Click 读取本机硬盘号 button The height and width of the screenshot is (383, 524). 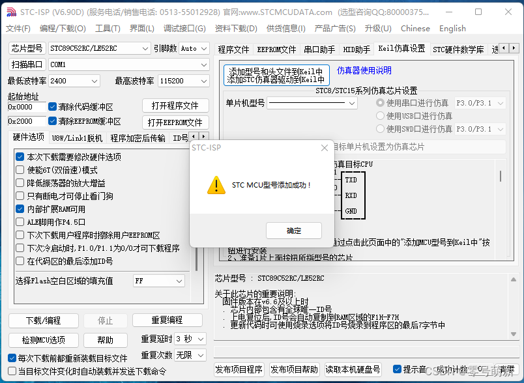pyautogui.click(x=353, y=369)
